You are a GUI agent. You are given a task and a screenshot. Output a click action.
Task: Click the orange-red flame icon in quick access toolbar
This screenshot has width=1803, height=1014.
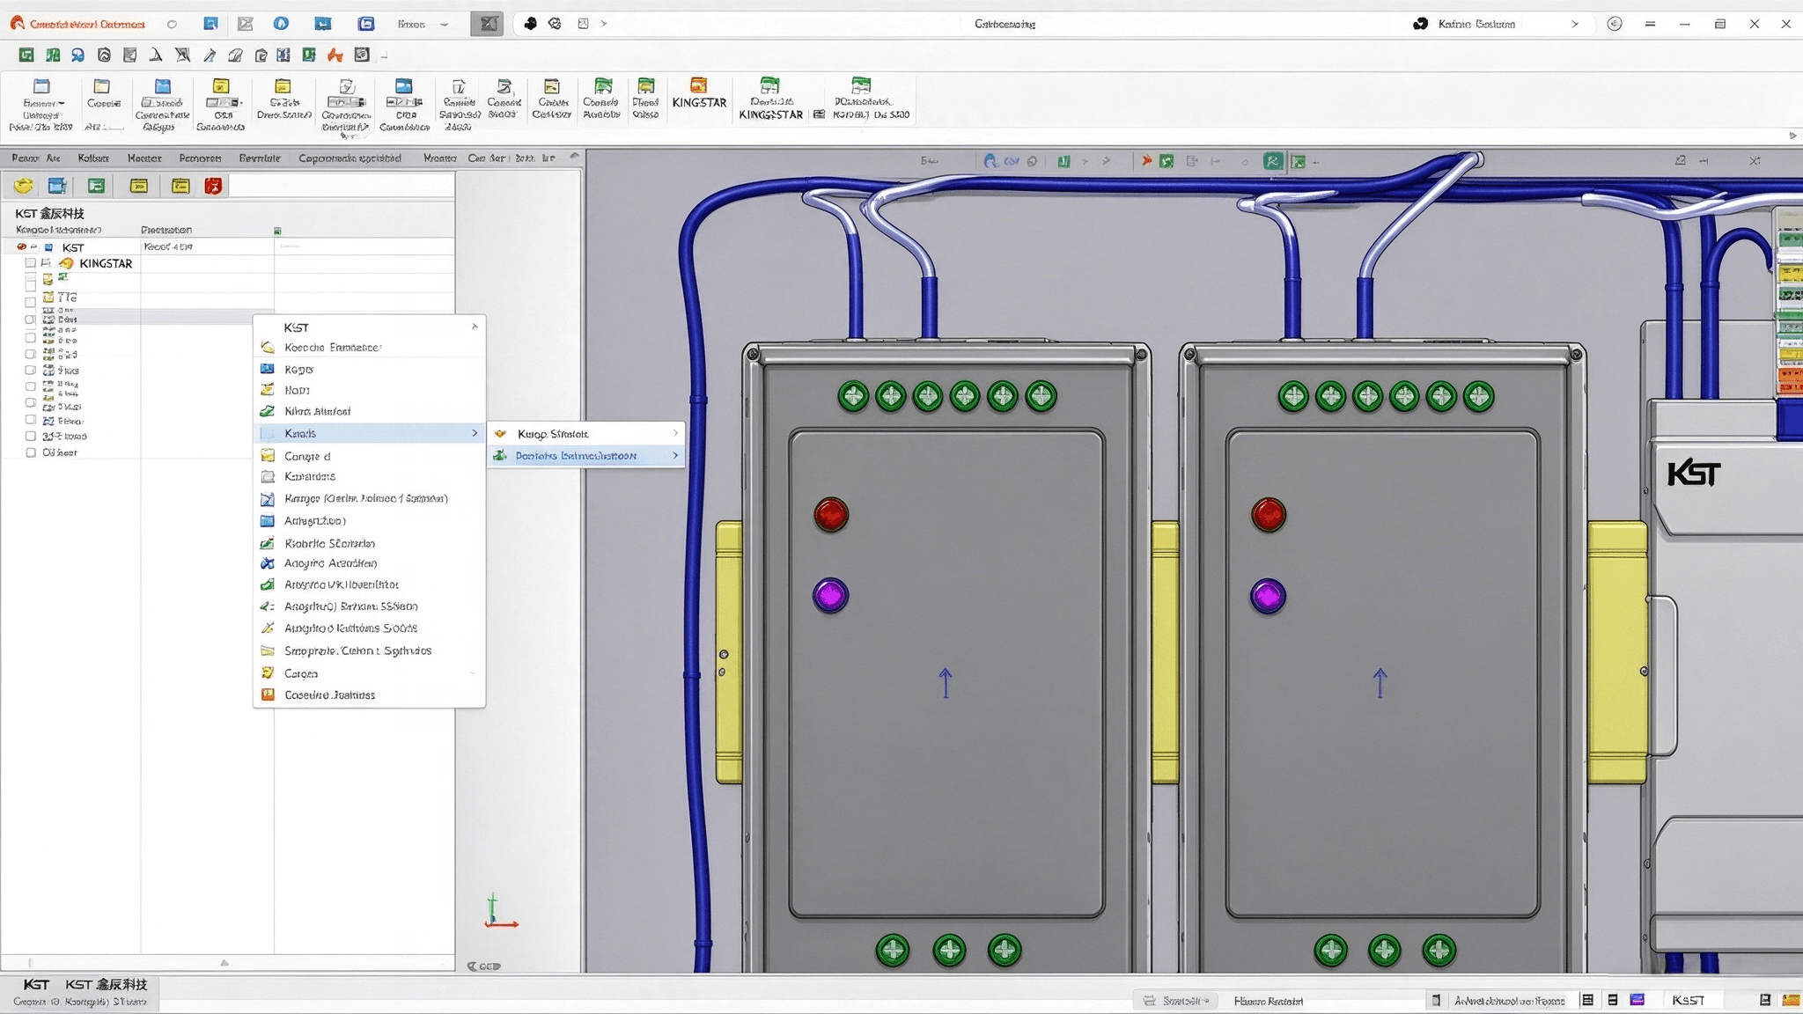pyautogui.click(x=335, y=55)
